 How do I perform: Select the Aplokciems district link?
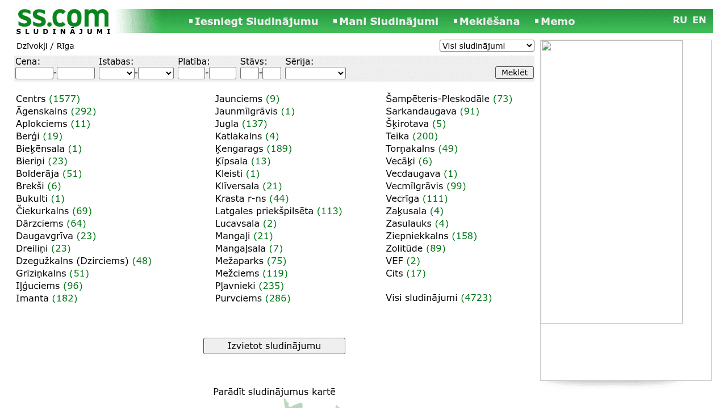point(41,124)
